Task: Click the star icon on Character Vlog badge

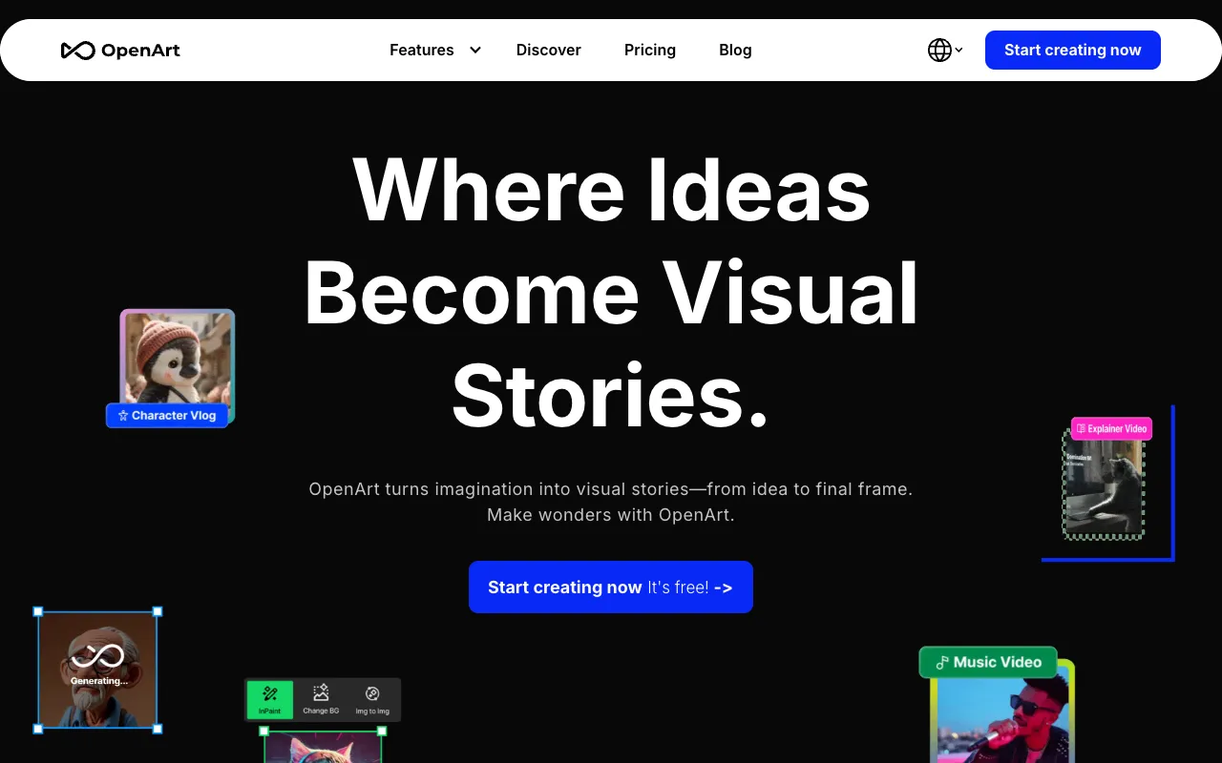Action: (122, 415)
